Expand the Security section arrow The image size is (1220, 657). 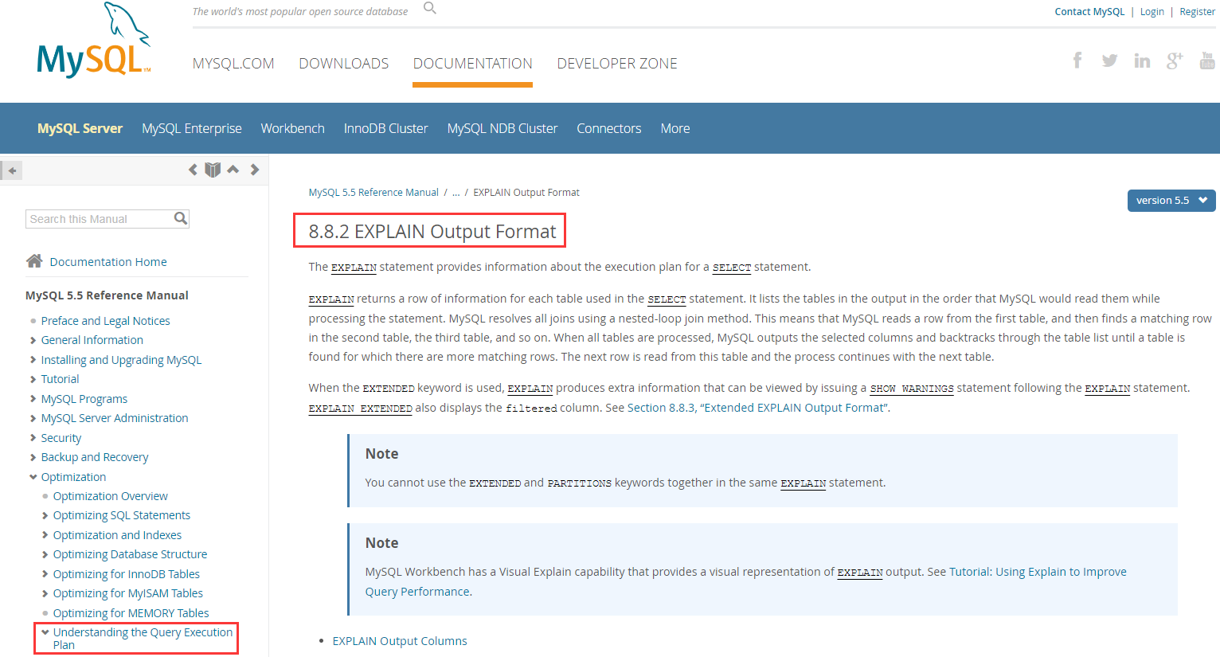33,438
